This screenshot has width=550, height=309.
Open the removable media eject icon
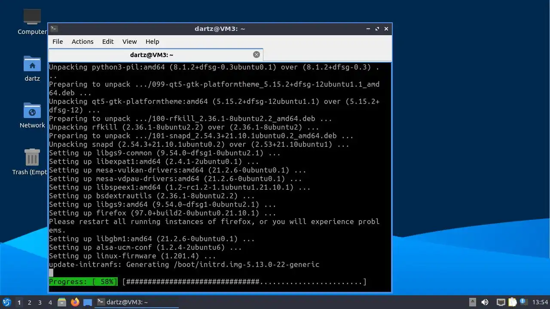(472, 302)
